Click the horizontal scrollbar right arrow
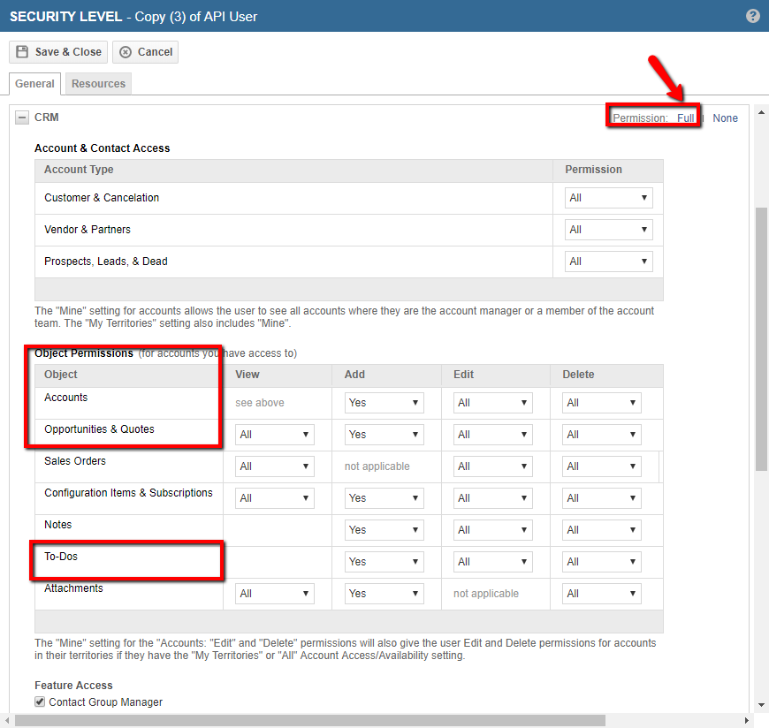This screenshot has width=769, height=728. click(x=746, y=720)
